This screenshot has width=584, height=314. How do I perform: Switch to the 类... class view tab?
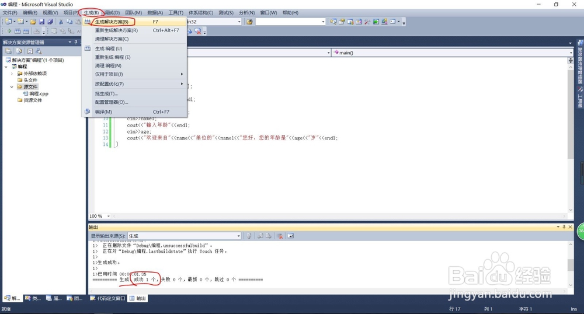point(33,298)
